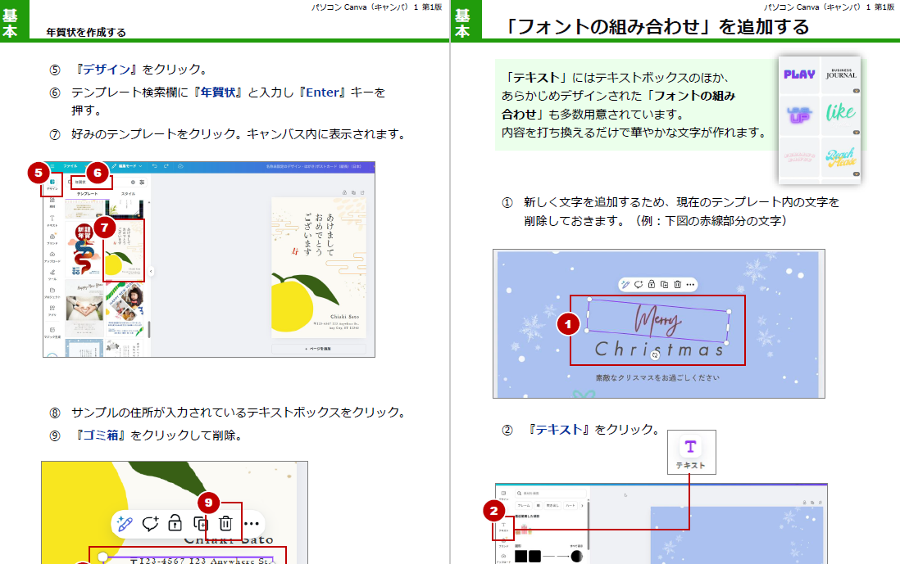
Task: Click the large trash can icon to delete the address
Action: [225, 523]
